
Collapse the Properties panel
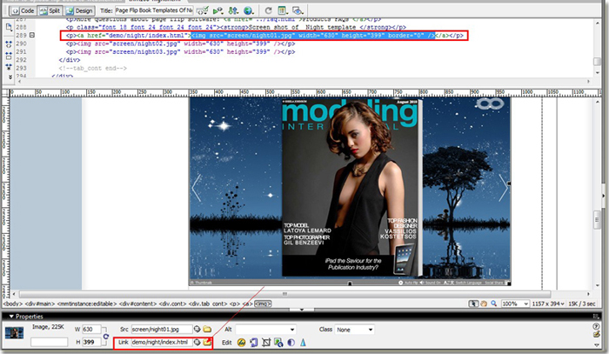[x=11, y=317]
